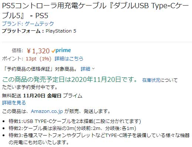The height and width of the screenshot is (147, 192).
Task: Open 詳細はこちら points details link
Action: click(x=69, y=59)
